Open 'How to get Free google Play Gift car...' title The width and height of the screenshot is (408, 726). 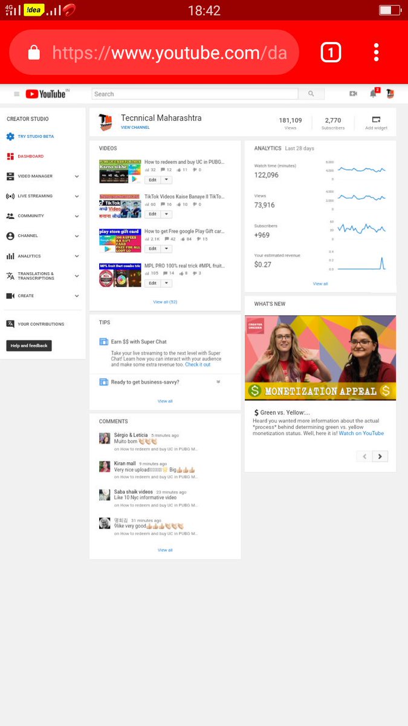pos(184,231)
